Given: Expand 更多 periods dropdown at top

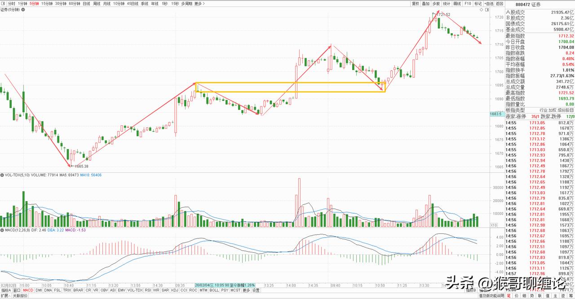Looking at the screenshot, I should [x=199, y=3].
